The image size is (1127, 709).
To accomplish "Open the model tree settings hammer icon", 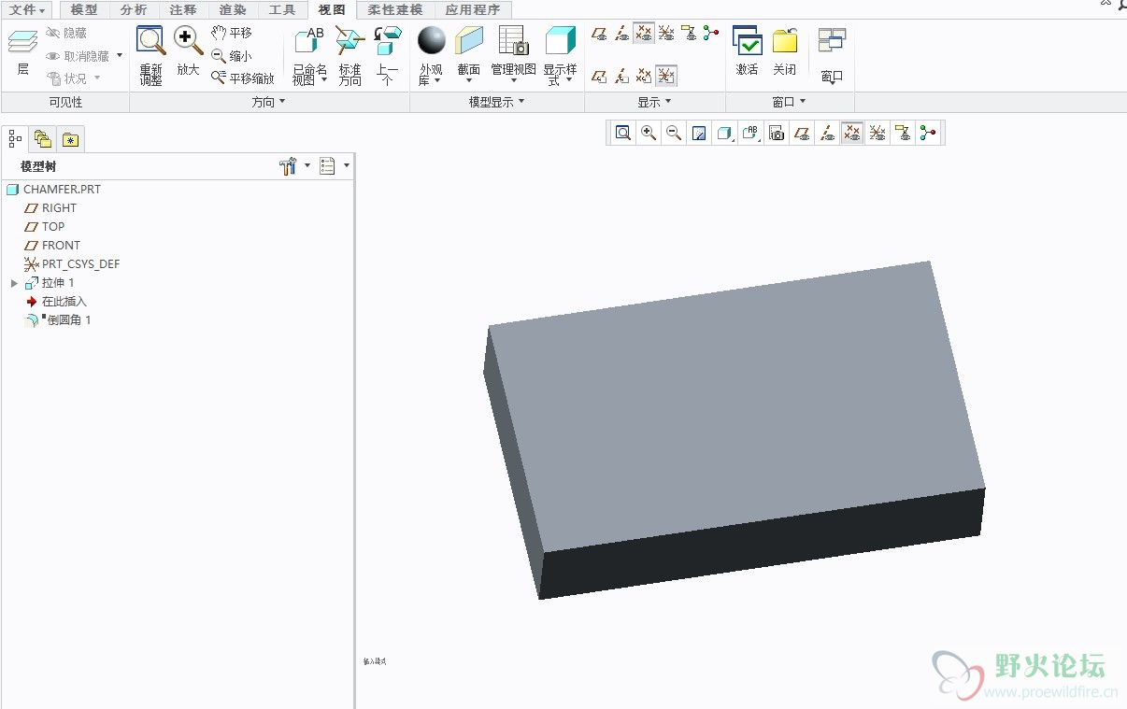I will [x=288, y=166].
